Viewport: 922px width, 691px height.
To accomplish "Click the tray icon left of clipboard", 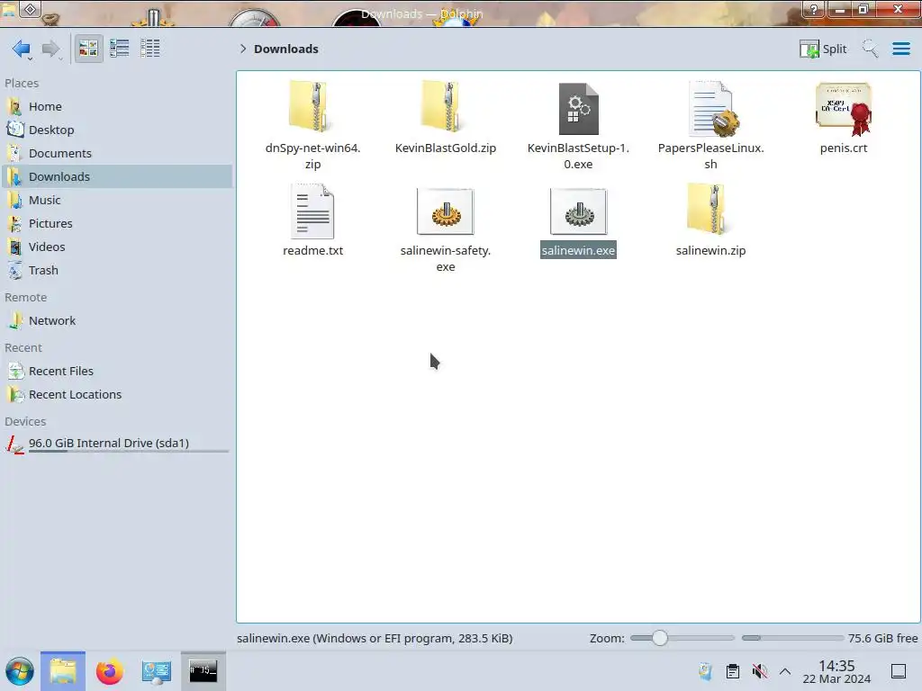I will pyautogui.click(x=706, y=671).
